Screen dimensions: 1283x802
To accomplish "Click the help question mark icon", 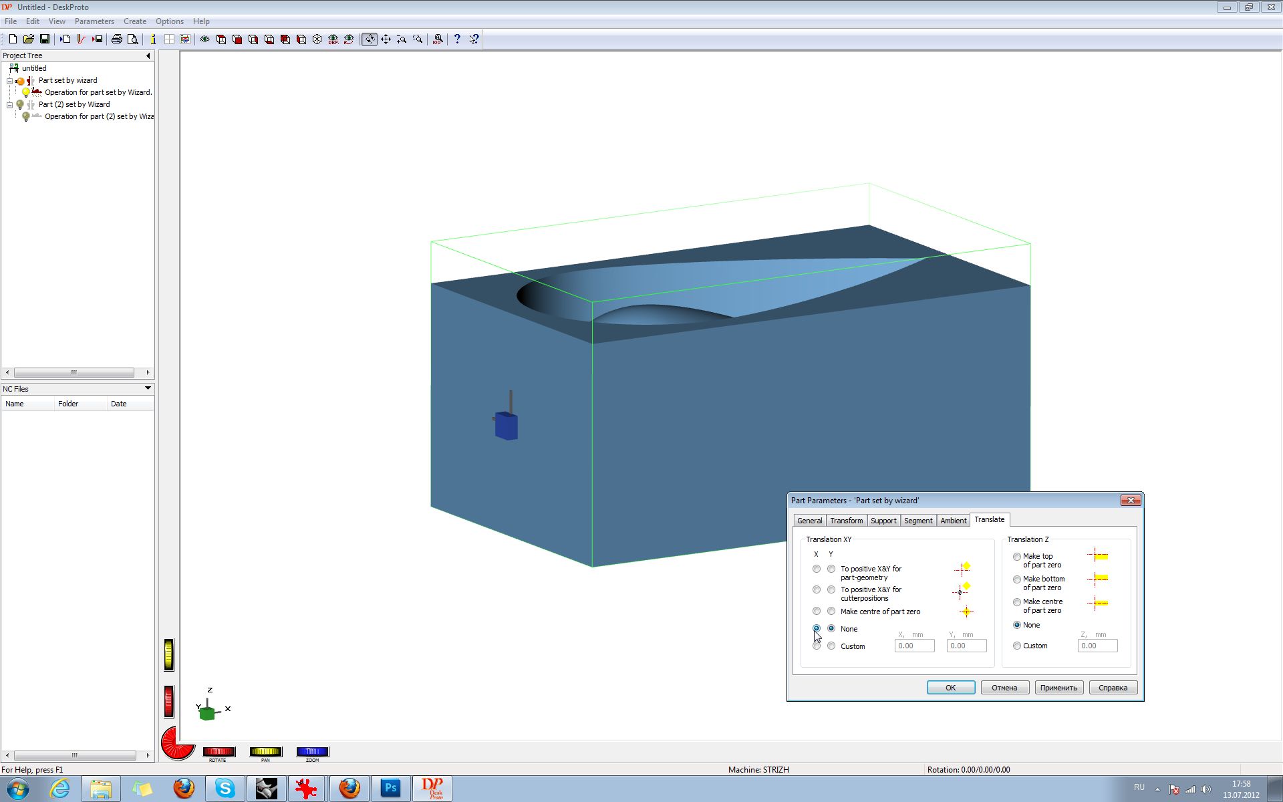I will click(x=457, y=39).
